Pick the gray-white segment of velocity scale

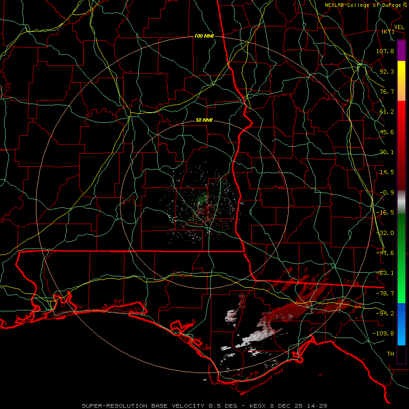coord(401,202)
